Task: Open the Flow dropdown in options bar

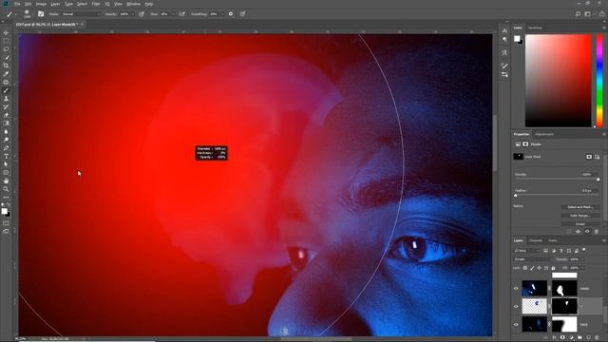Action: point(173,14)
